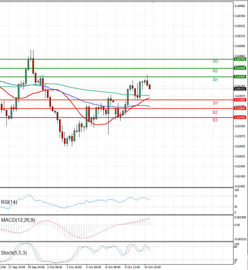Click the 0.61955 price axis value
Screen dimensions: 248x270
click(240, 186)
